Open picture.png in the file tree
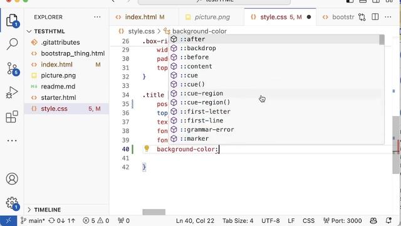Image resolution: width=401 pixels, height=226 pixels. pyautogui.click(x=66, y=75)
